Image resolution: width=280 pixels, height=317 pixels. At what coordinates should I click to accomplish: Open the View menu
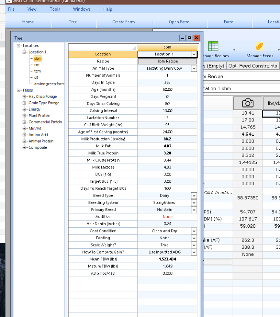(32, 9)
